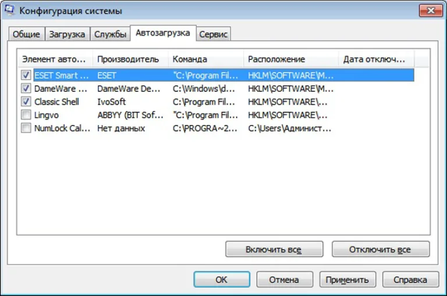Uncheck the ESET Smart startup item
The width and height of the screenshot is (447, 296).
[26, 75]
